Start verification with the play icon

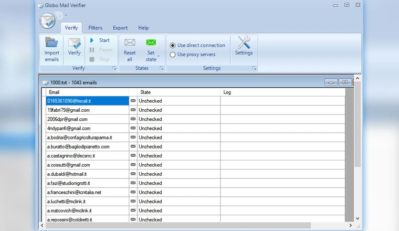coord(92,40)
